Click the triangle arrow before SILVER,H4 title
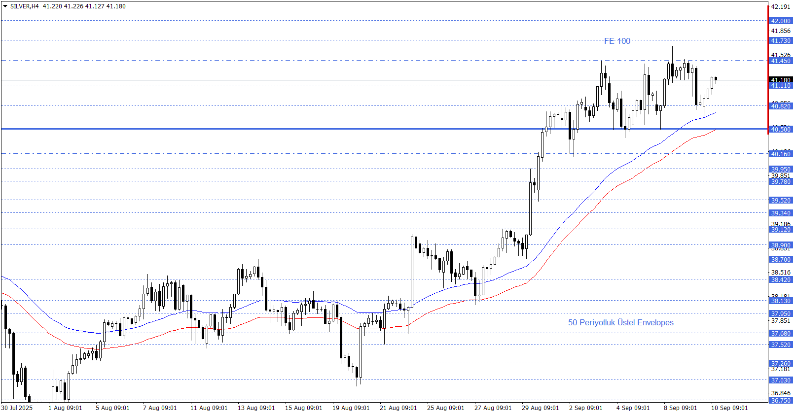The width and height of the screenshot is (796, 414). click(5, 6)
